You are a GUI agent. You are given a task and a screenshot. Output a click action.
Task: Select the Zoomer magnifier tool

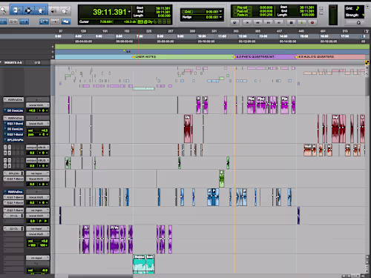(x=4, y=10)
